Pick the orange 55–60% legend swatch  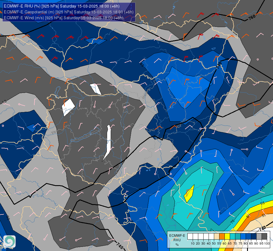222,236
